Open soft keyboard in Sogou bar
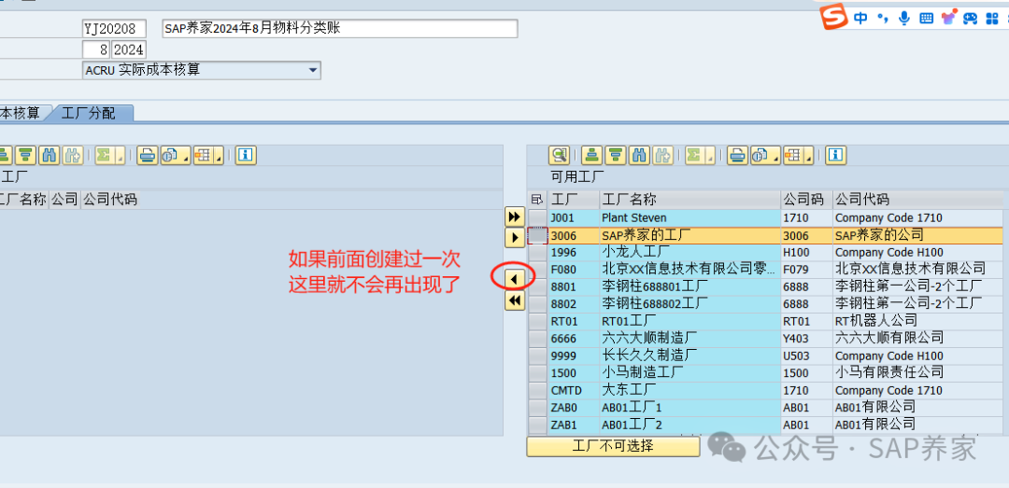1009x488 pixels. coord(926,18)
